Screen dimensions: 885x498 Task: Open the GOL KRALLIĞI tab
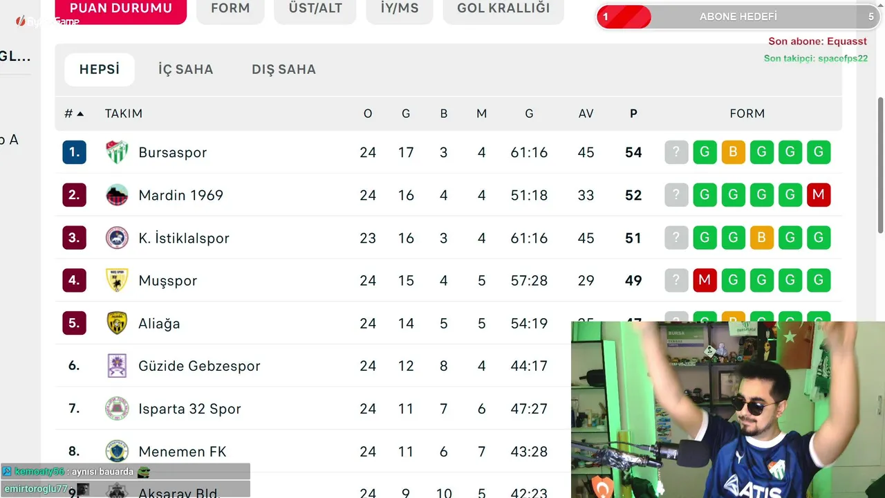tap(503, 9)
